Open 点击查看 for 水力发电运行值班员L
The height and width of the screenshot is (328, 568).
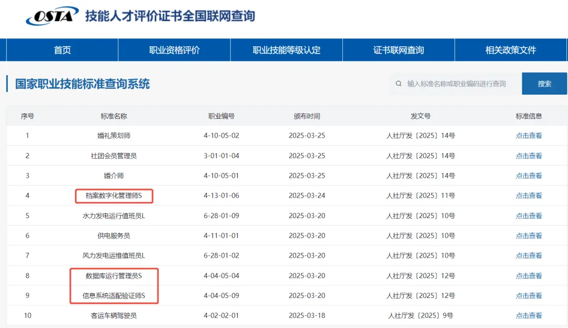529,216
